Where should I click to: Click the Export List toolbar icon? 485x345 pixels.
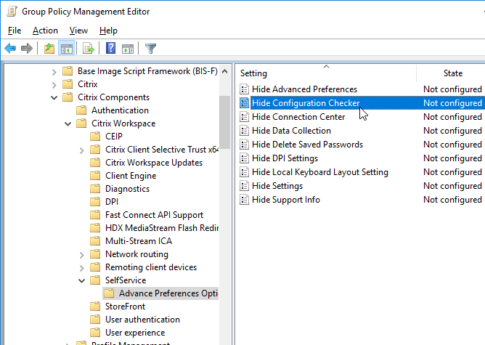tap(88, 49)
